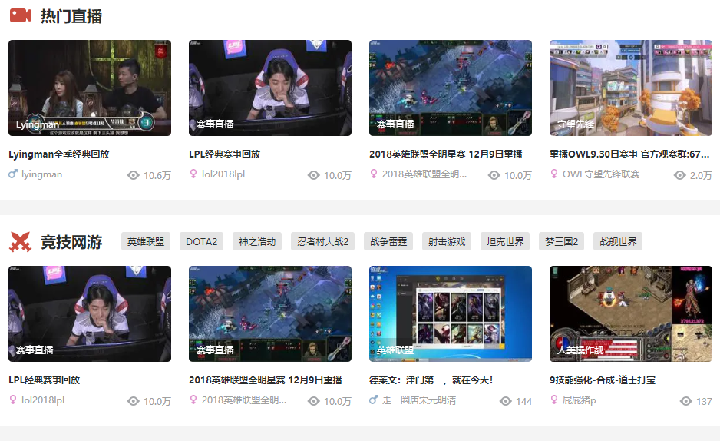The image size is (720, 441).
Task: Click the eye viewer icon beside 10.6万
Action: pyautogui.click(x=133, y=175)
